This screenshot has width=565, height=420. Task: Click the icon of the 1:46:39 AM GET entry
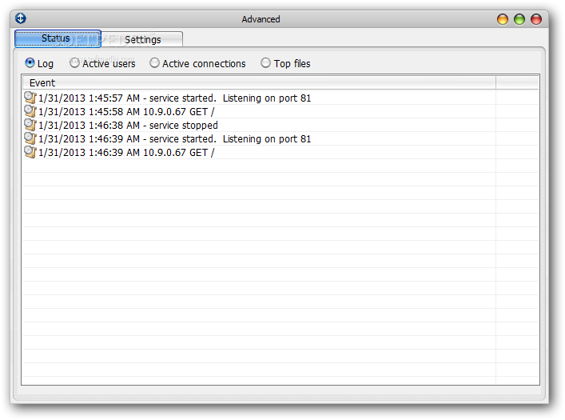coord(30,152)
